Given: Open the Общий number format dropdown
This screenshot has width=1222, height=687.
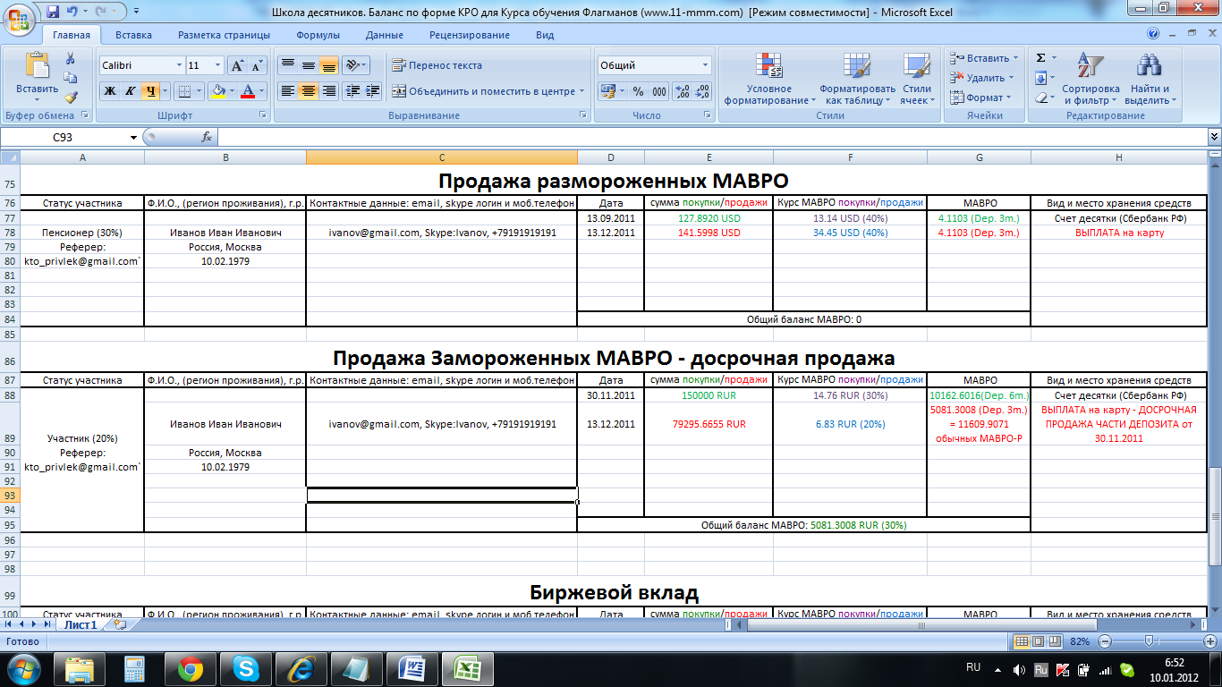Looking at the screenshot, I should (705, 66).
